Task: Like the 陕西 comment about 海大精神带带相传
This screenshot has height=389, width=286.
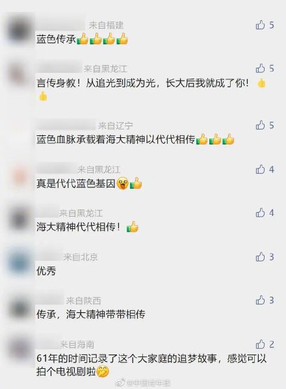Action: pyautogui.click(x=260, y=300)
